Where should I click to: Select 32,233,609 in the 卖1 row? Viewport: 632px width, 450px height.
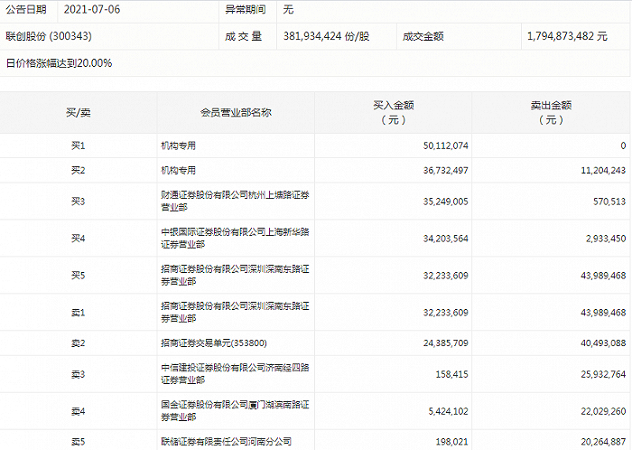(445, 313)
